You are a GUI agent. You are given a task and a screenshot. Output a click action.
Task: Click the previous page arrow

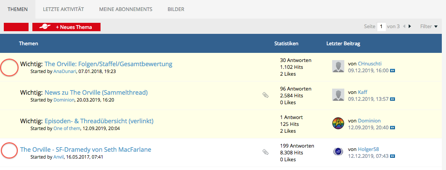click(x=404, y=27)
